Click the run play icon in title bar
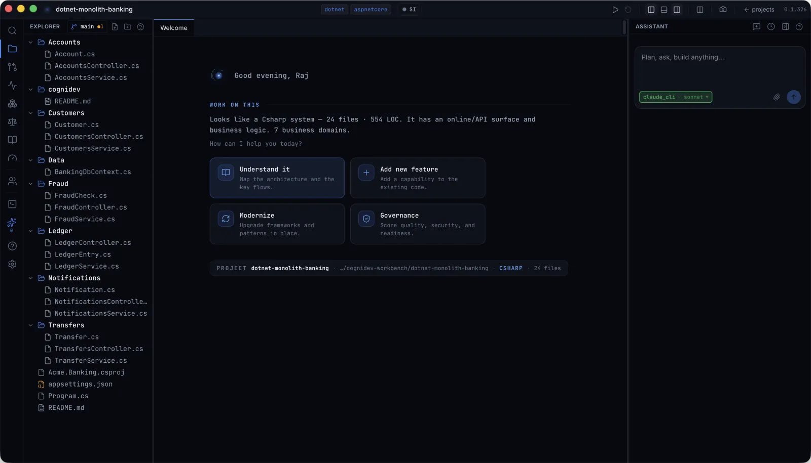Image resolution: width=811 pixels, height=463 pixels. click(x=615, y=10)
